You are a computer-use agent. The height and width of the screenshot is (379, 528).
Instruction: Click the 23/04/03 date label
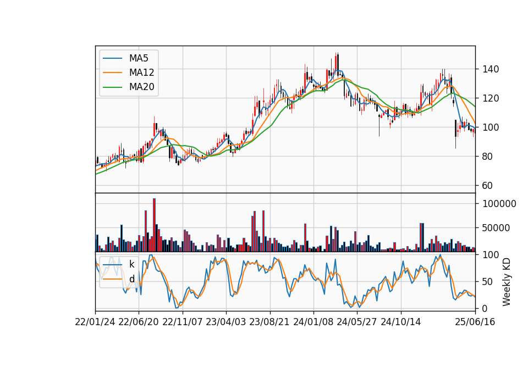(x=226, y=322)
